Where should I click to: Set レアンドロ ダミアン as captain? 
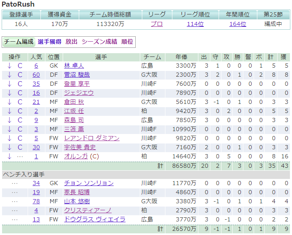[20, 139]
